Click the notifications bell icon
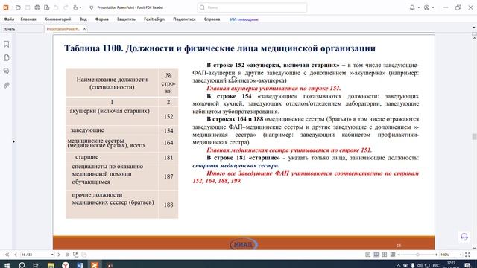The width and height of the screenshot is (477, 268). 412,7
